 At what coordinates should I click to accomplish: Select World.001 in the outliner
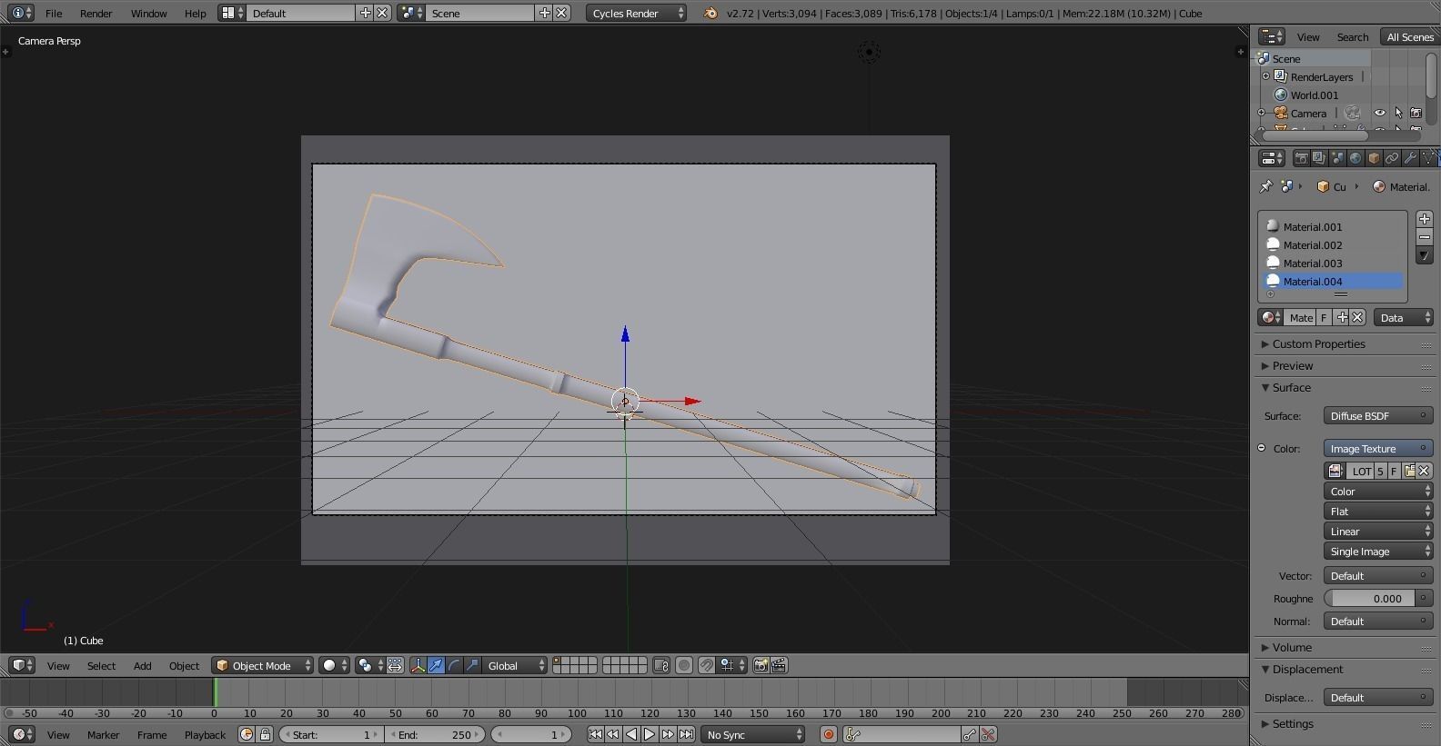1314,95
